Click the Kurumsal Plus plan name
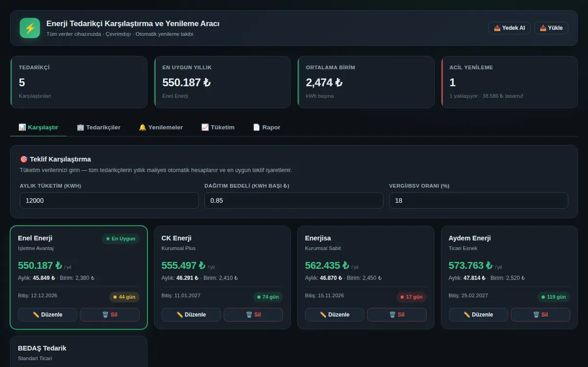588x367 pixels. [x=178, y=248]
